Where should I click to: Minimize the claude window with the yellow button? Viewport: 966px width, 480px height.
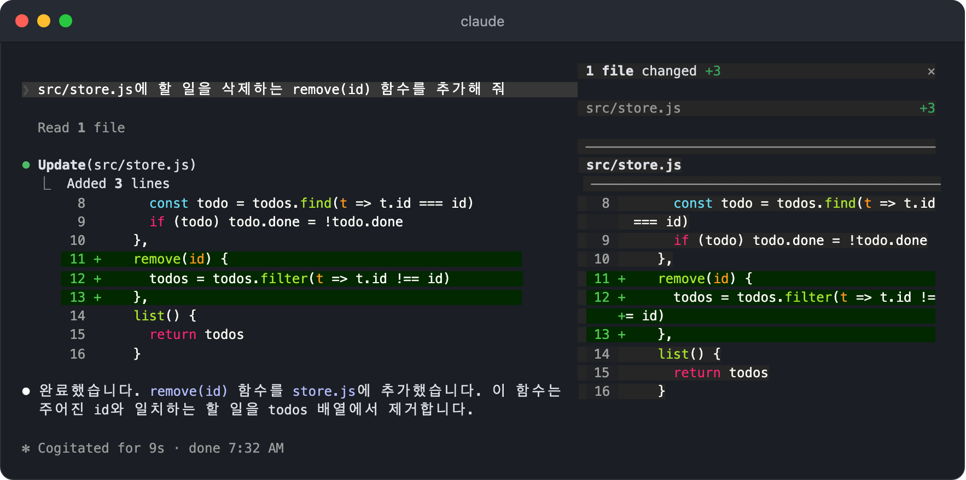pyautogui.click(x=44, y=21)
